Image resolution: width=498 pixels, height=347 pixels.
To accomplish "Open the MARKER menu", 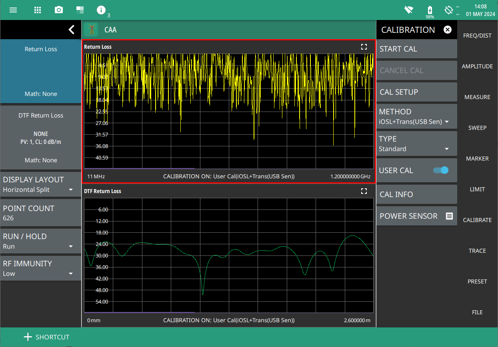I will (x=477, y=159).
